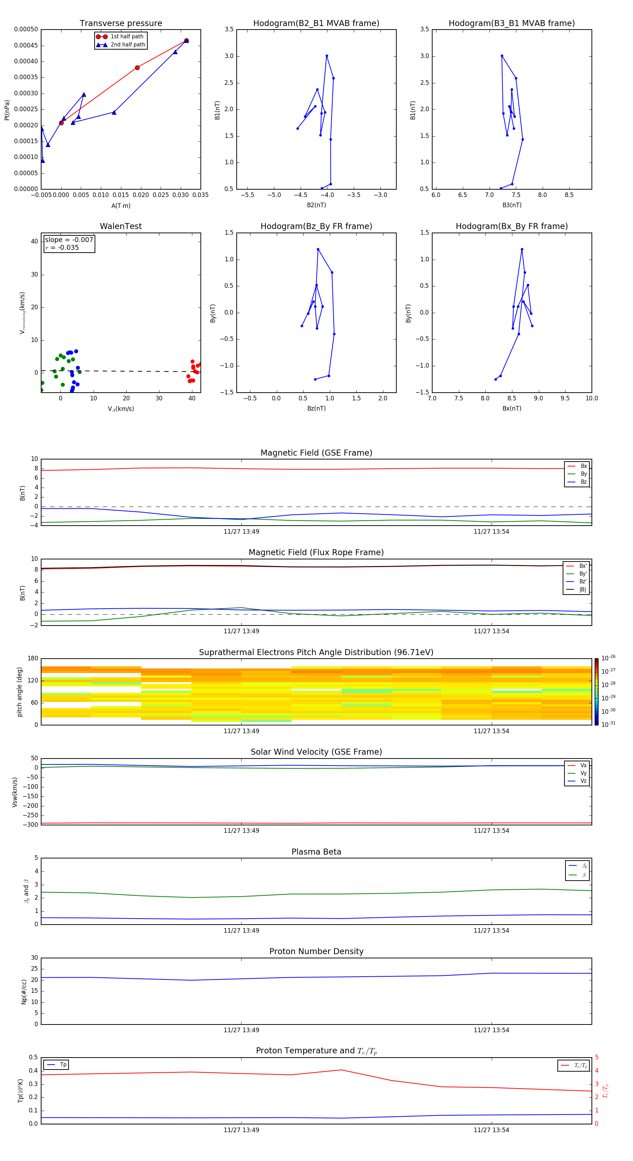Click the 'Transverse pressure' plot title
This screenshot has height=1161, width=633.
pos(121,24)
